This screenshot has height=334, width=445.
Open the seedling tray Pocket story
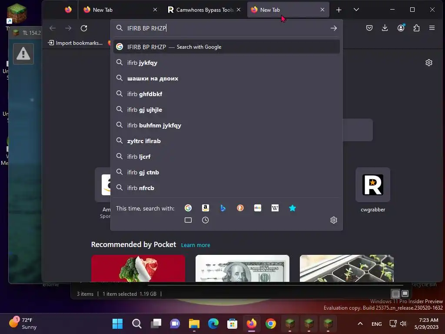click(x=346, y=268)
